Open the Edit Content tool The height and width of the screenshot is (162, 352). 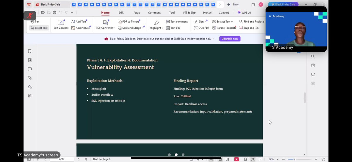pyautogui.click(x=61, y=25)
